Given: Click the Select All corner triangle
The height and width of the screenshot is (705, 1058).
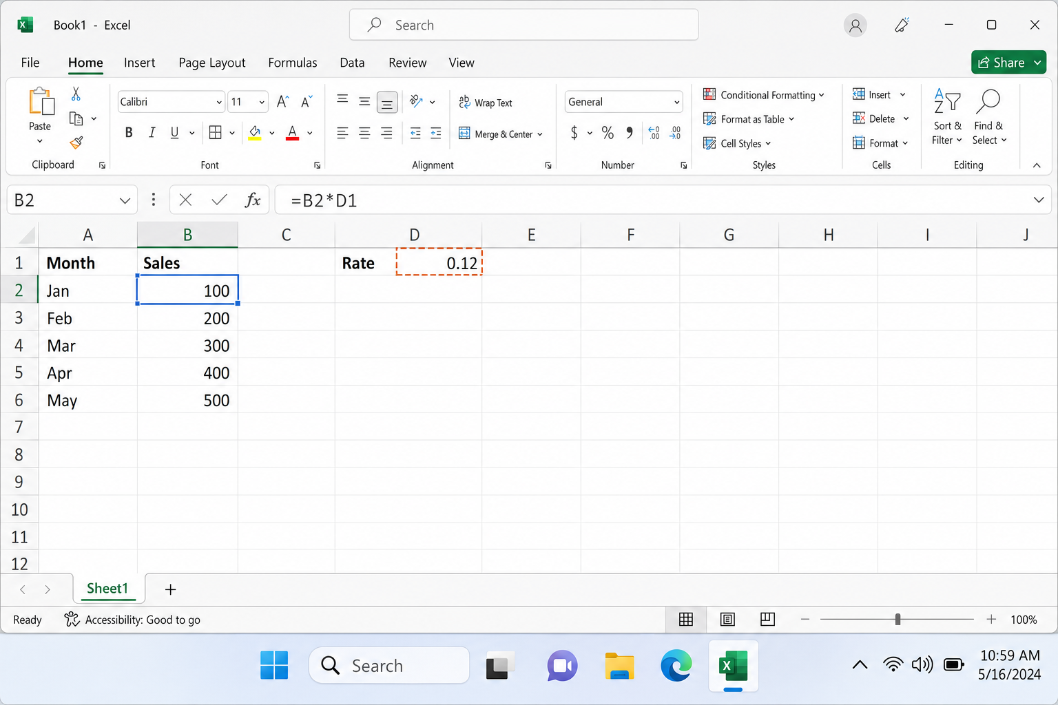Looking at the screenshot, I should (26, 235).
